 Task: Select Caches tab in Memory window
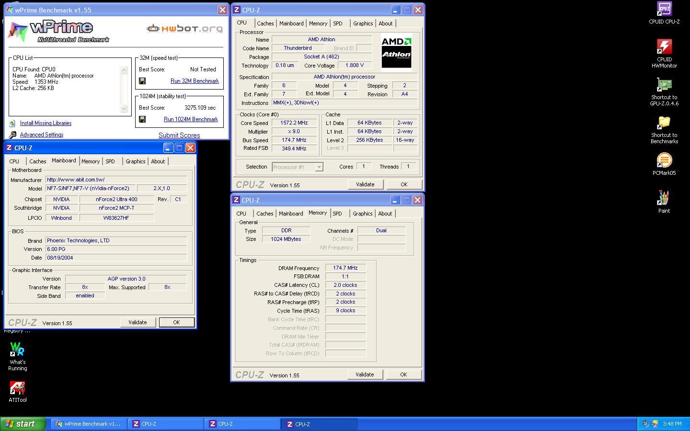(x=264, y=214)
